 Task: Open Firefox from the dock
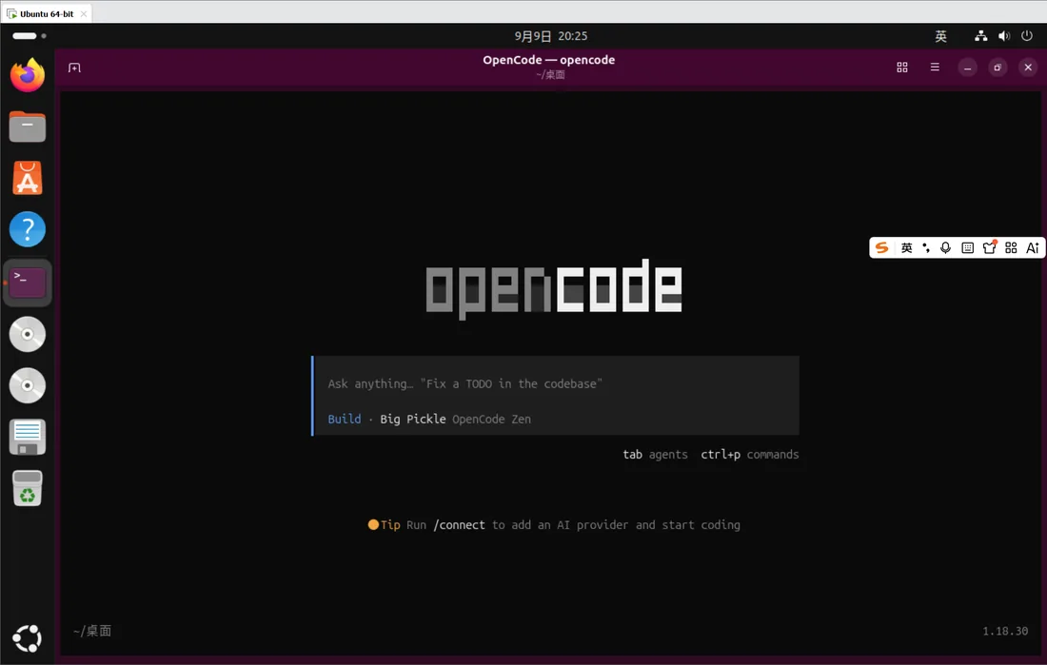(x=28, y=75)
